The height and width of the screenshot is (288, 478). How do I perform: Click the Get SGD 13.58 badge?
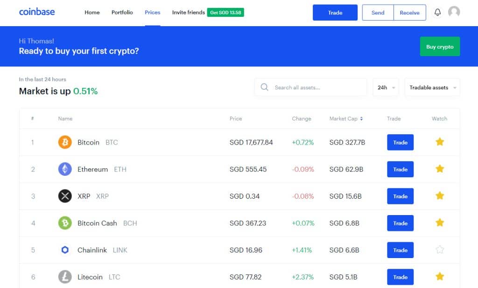click(225, 13)
